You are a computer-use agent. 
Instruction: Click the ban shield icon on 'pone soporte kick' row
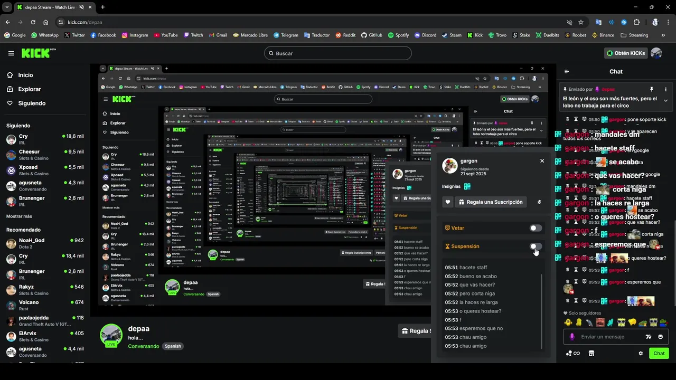point(585,119)
